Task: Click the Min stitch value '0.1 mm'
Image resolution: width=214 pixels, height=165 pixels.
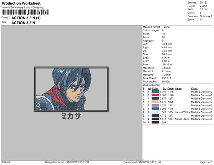Action: coord(166,71)
